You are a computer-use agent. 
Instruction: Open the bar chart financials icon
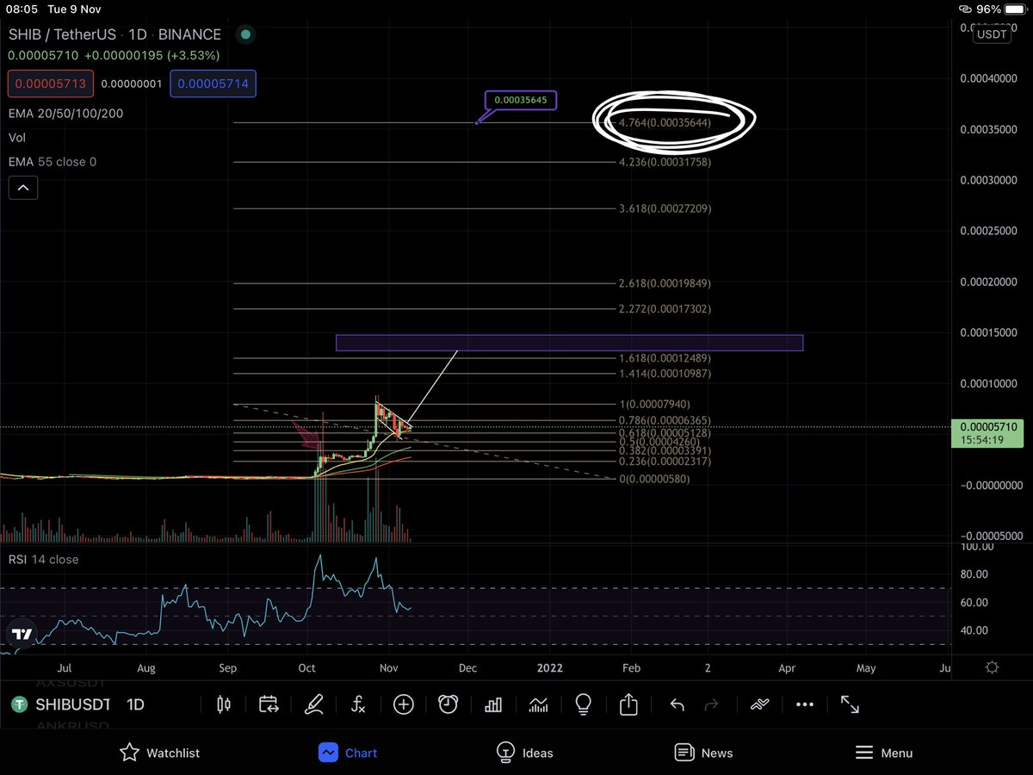pos(493,704)
